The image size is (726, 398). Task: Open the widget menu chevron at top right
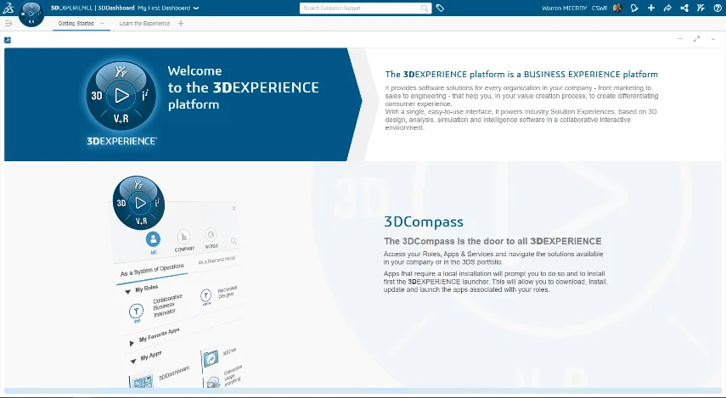point(715,39)
